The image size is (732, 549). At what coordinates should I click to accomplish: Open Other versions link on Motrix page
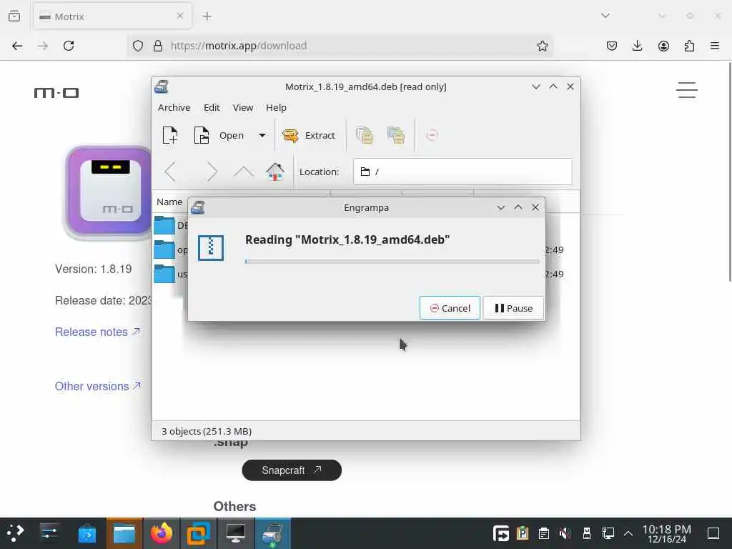pyautogui.click(x=98, y=386)
